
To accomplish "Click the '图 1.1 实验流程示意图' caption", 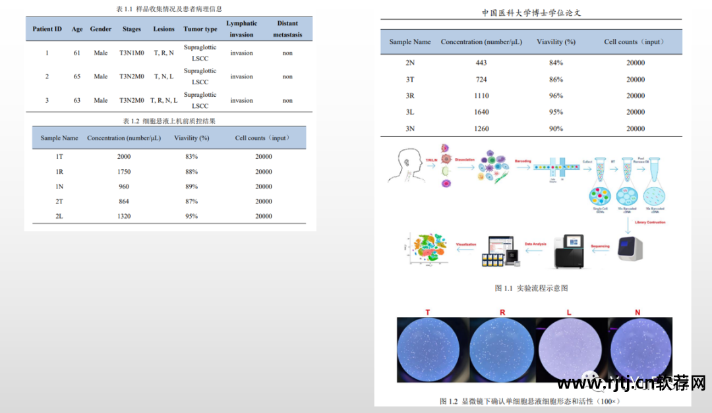I will [x=531, y=288].
